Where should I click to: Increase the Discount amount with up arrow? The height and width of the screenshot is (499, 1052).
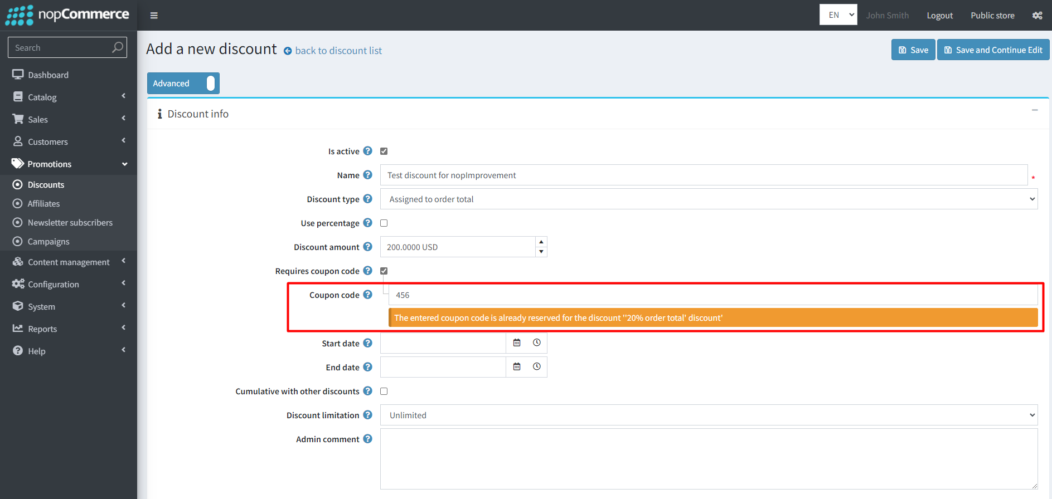coord(541,242)
